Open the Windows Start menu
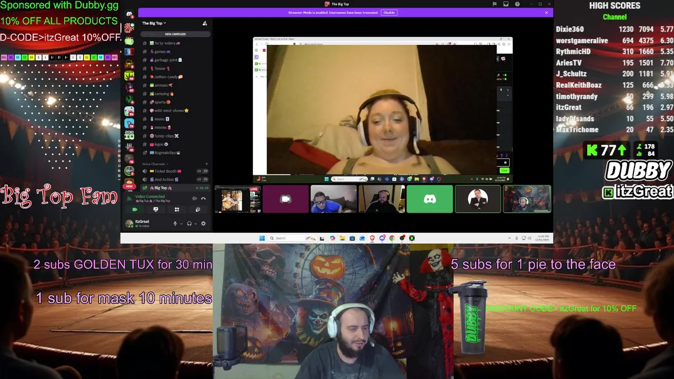Image resolution: width=674 pixels, height=379 pixels. [x=262, y=238]
